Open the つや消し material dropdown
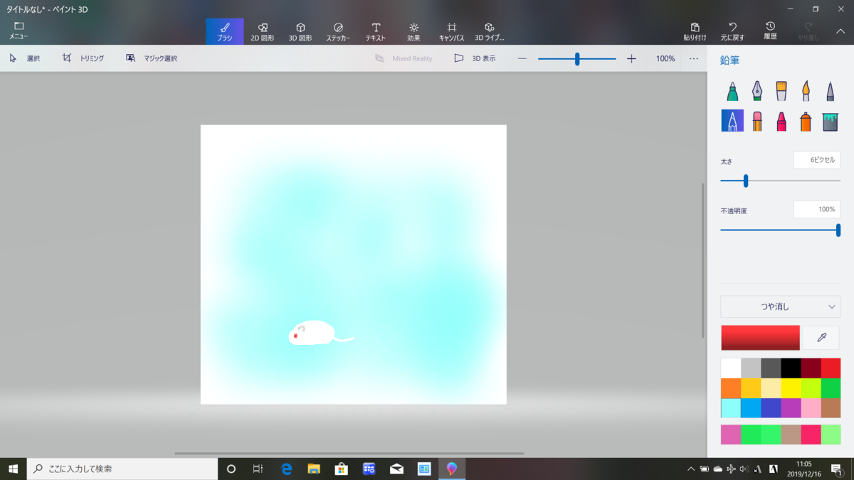The image size is (854, 480). tap(780, 306)
